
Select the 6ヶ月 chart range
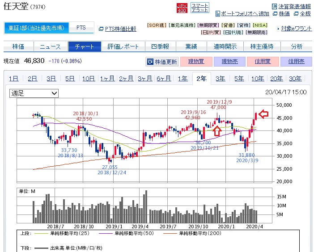click(164, 79)
